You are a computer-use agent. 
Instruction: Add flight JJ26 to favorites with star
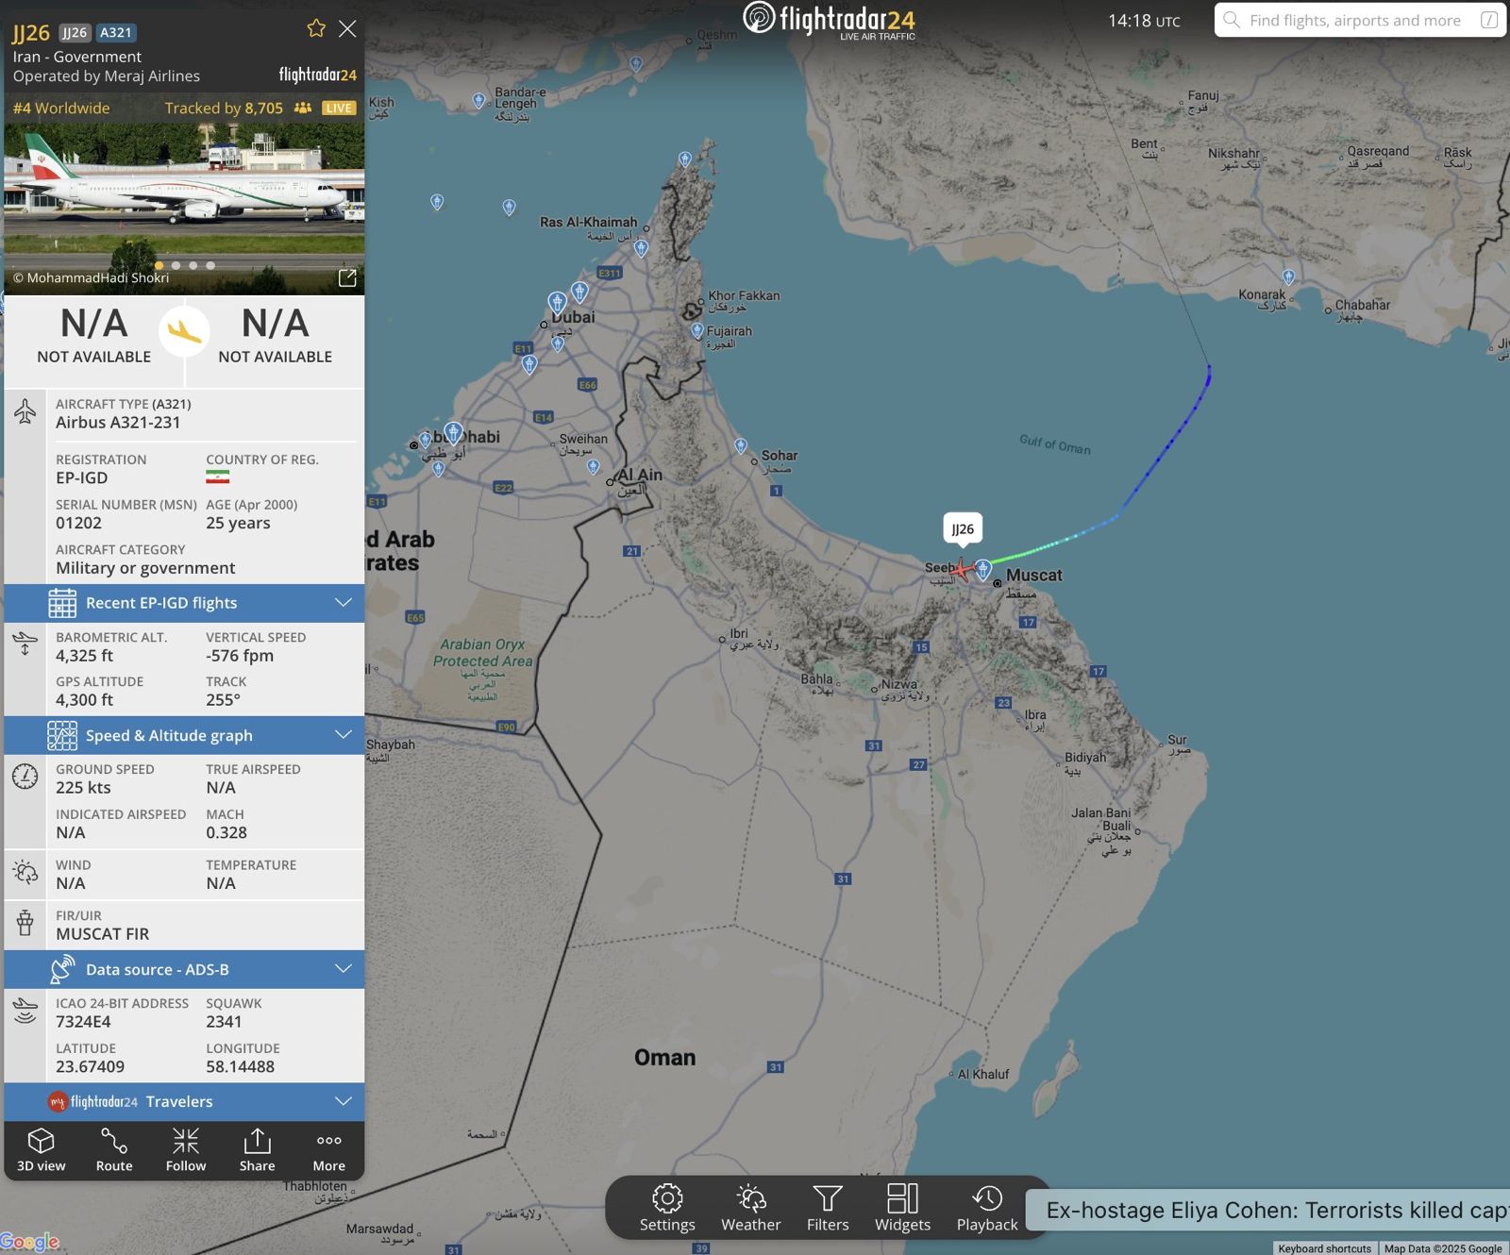(x=316, y=28)
